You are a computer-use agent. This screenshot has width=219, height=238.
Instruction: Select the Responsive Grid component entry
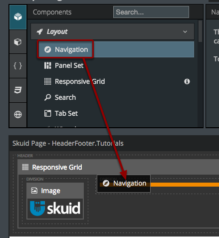pyautogui.click(x=116, y=81)
